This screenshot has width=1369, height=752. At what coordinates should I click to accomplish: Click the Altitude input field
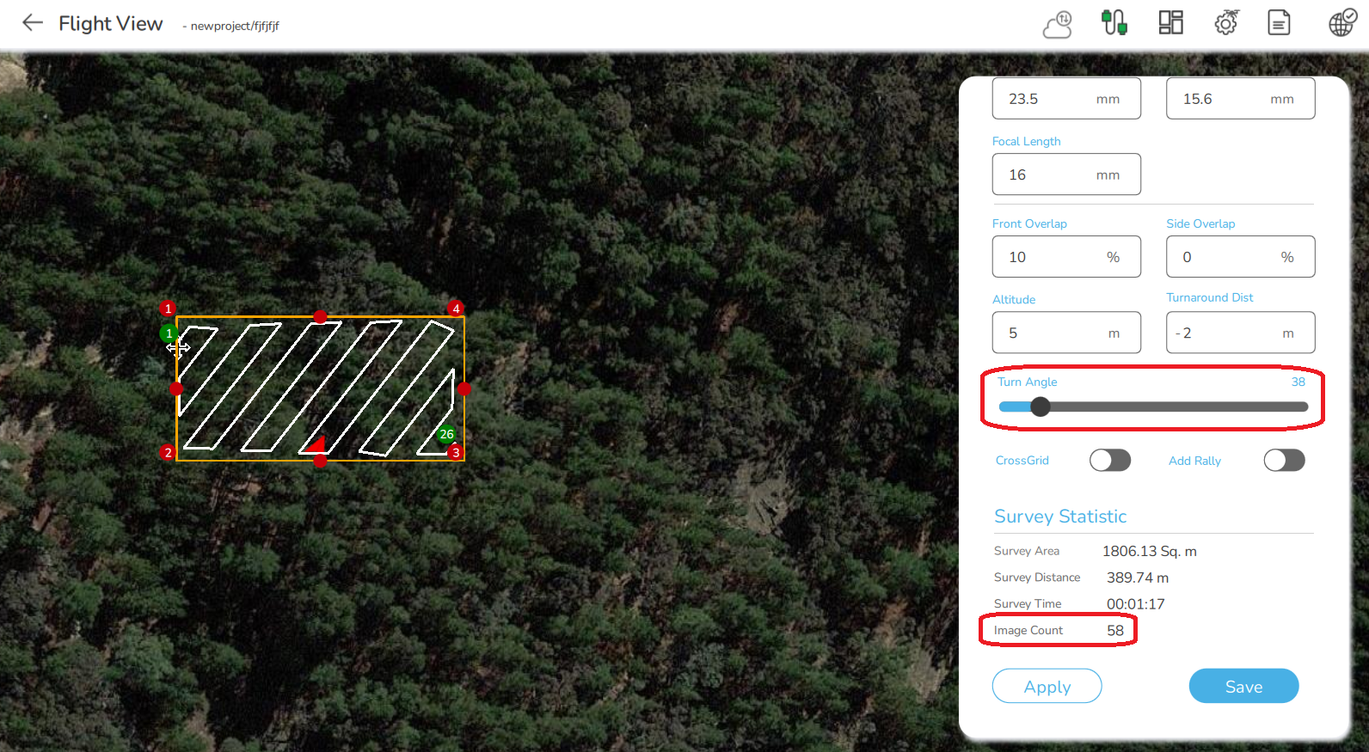pos(1066,333)
